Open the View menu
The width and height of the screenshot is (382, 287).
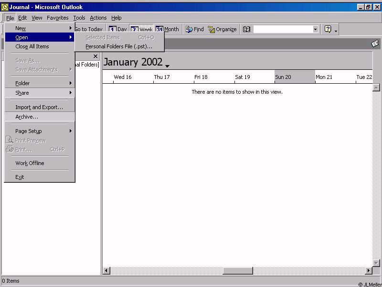(x=37, y=18)
